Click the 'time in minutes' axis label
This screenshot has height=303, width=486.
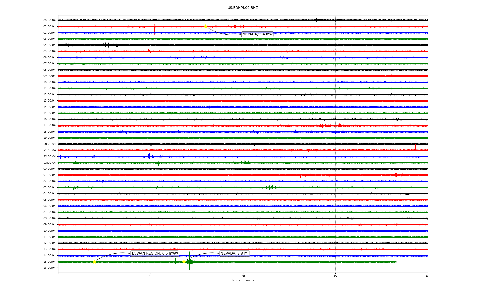[242, 280]
